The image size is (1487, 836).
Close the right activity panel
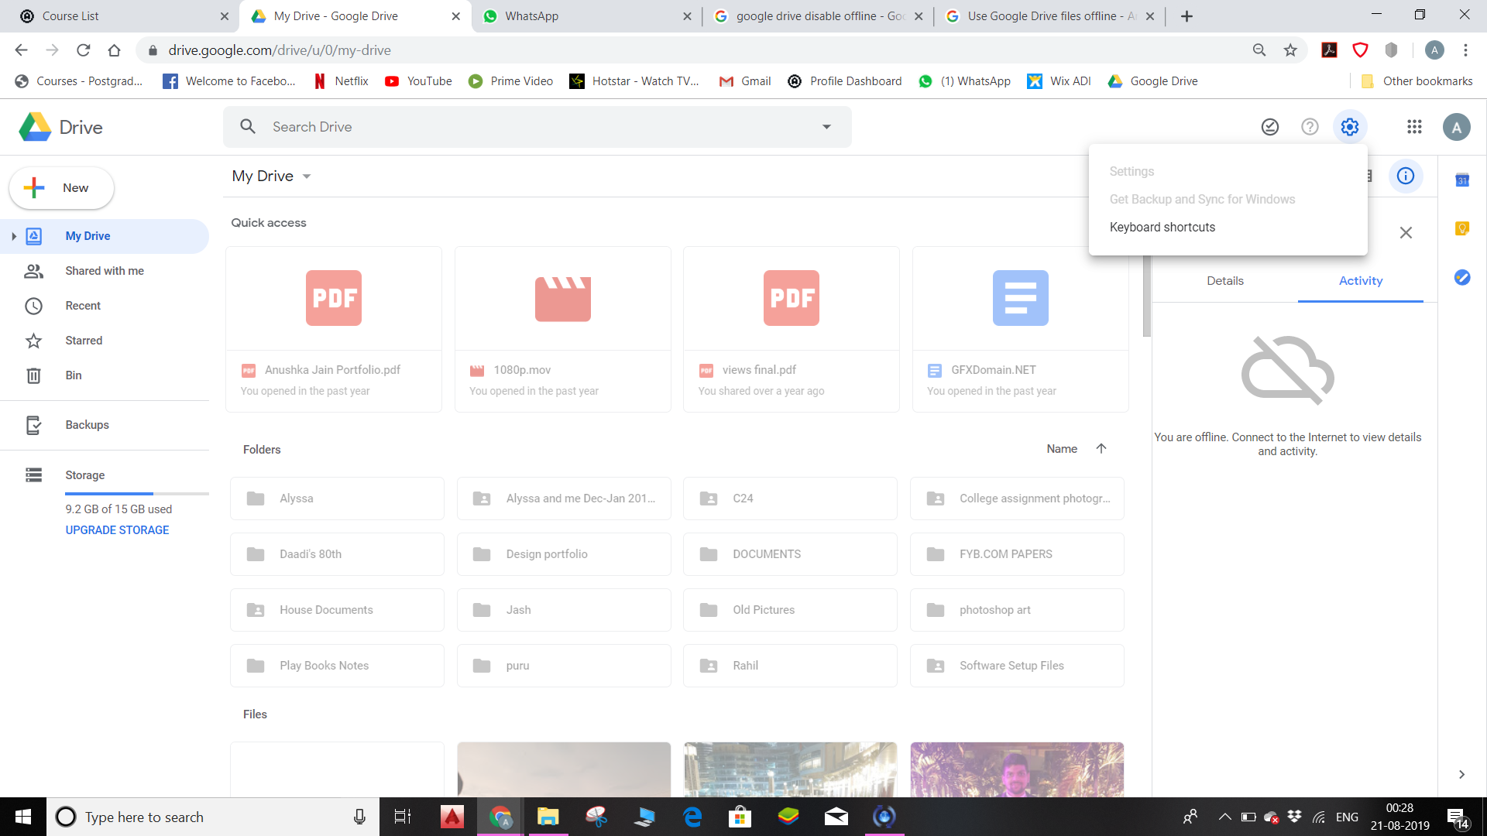coord(1406,231)
